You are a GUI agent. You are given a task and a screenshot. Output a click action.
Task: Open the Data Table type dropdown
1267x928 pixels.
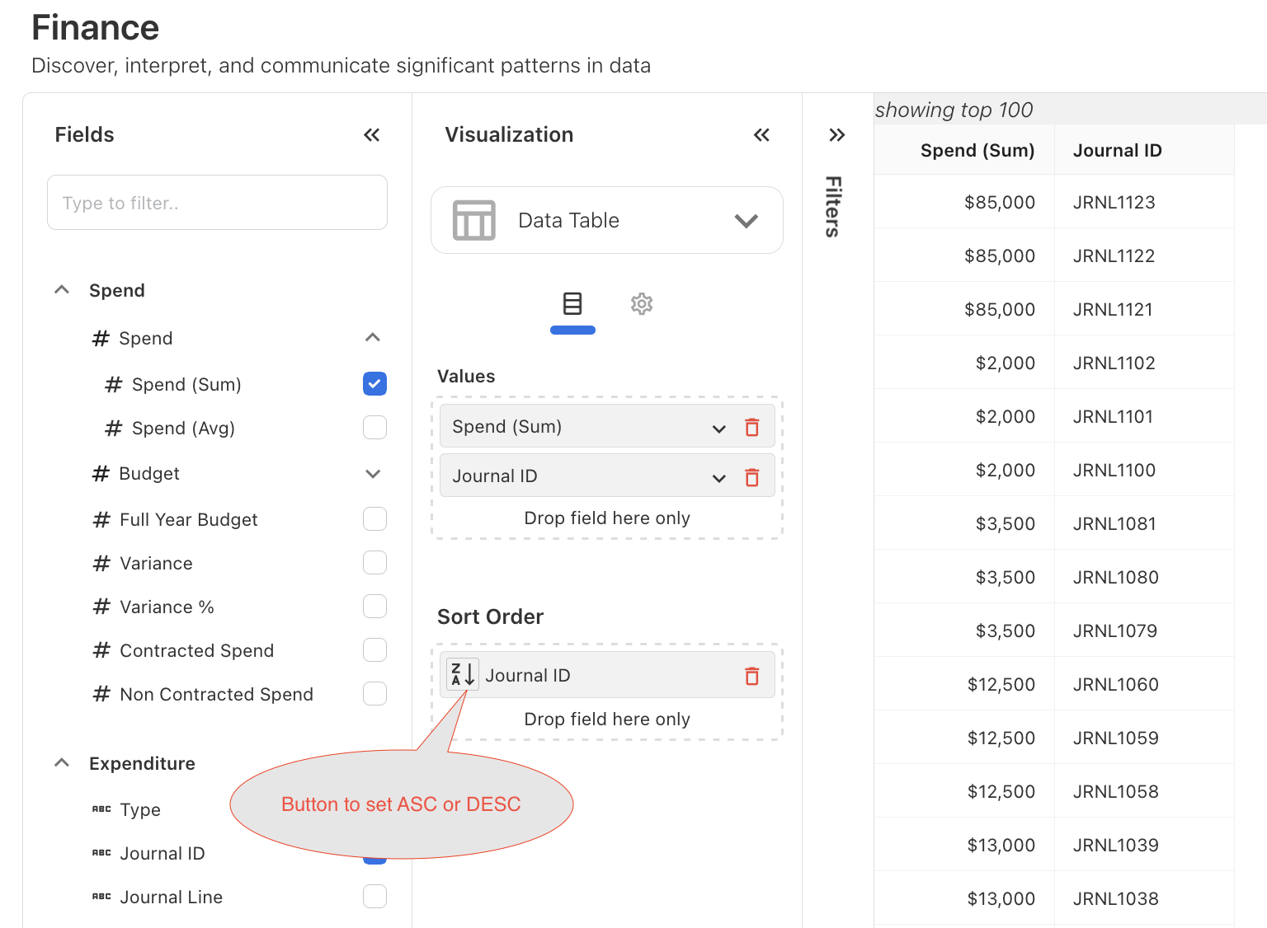point(746,221)
